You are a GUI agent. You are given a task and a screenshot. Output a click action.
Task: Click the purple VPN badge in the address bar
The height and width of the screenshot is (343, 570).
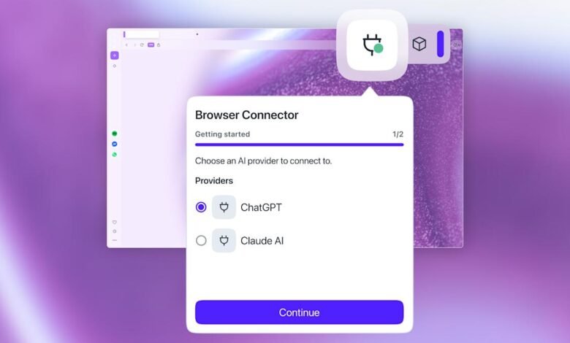tap(151, 45)
